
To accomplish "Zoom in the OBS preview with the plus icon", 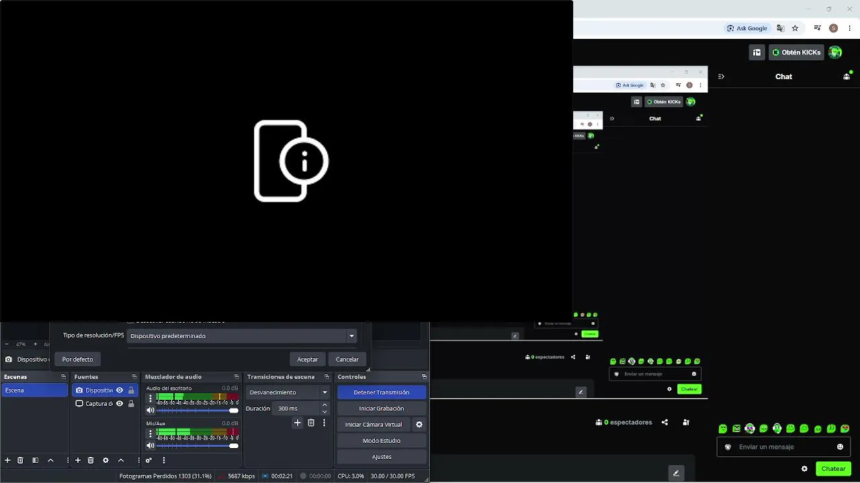I will click(35, 344).
